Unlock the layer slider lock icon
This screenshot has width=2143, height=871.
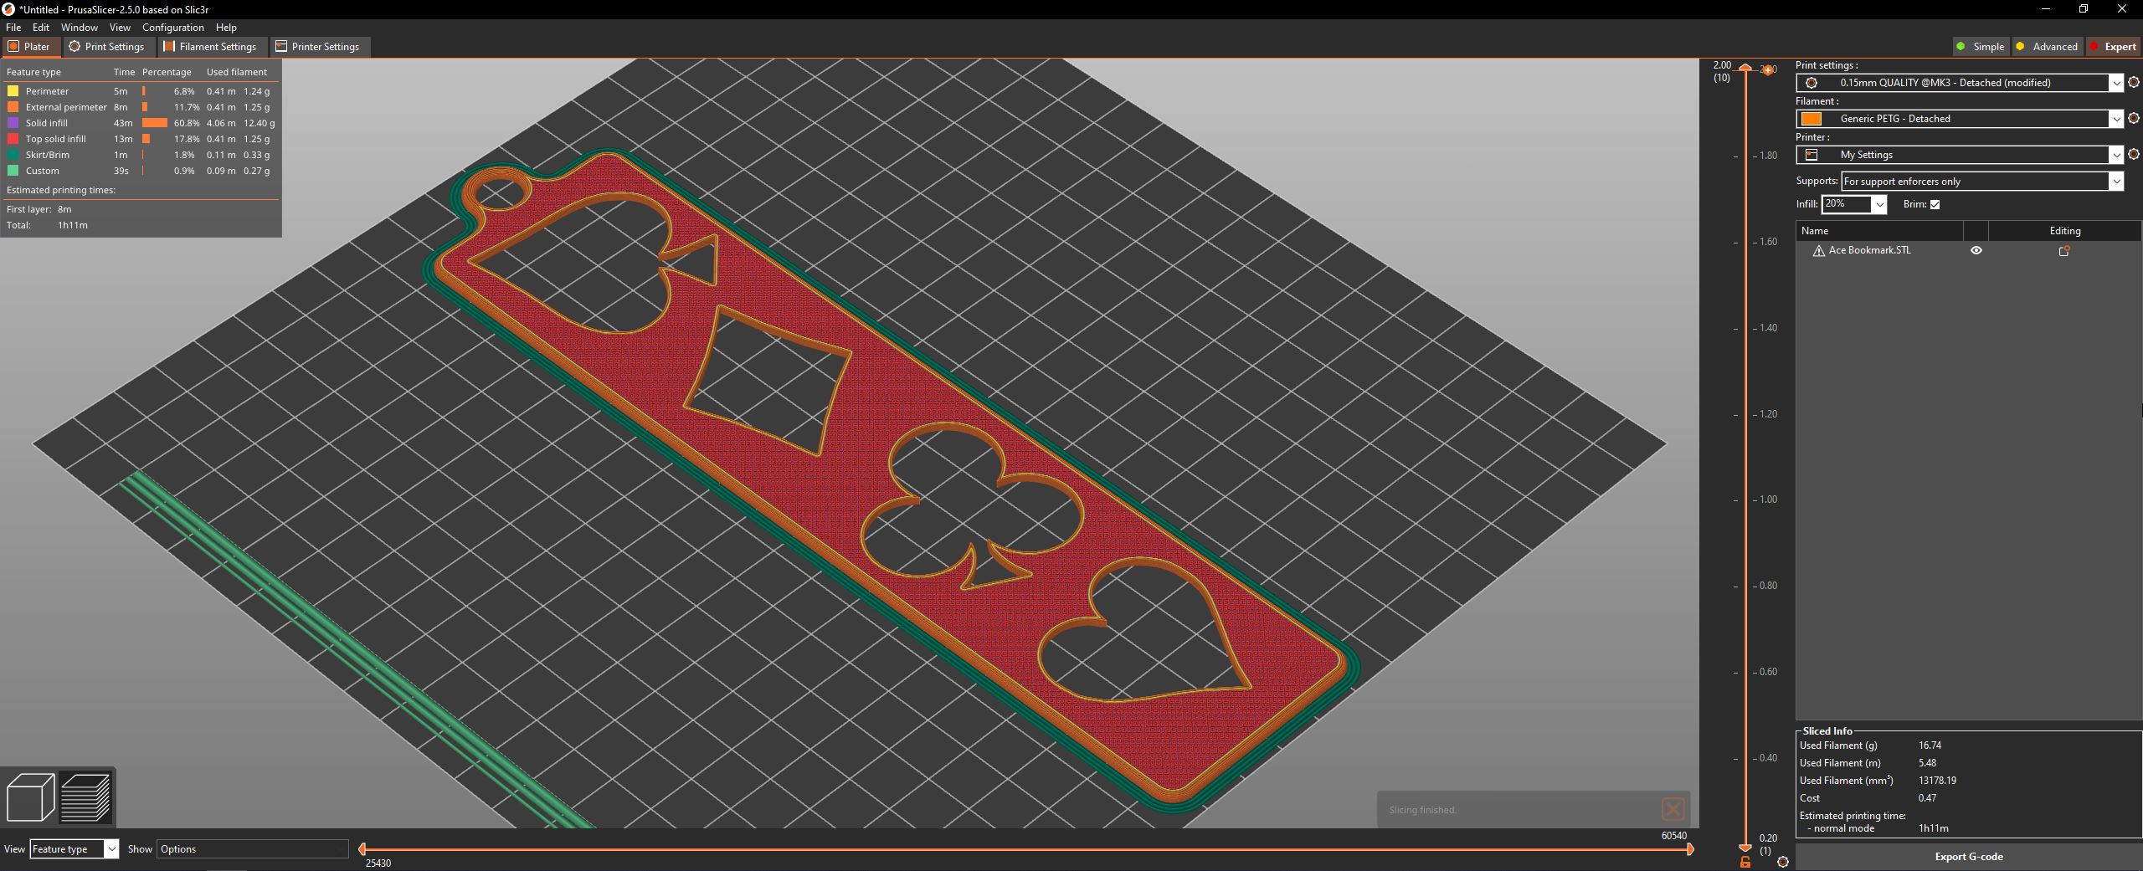point(1745,862)
